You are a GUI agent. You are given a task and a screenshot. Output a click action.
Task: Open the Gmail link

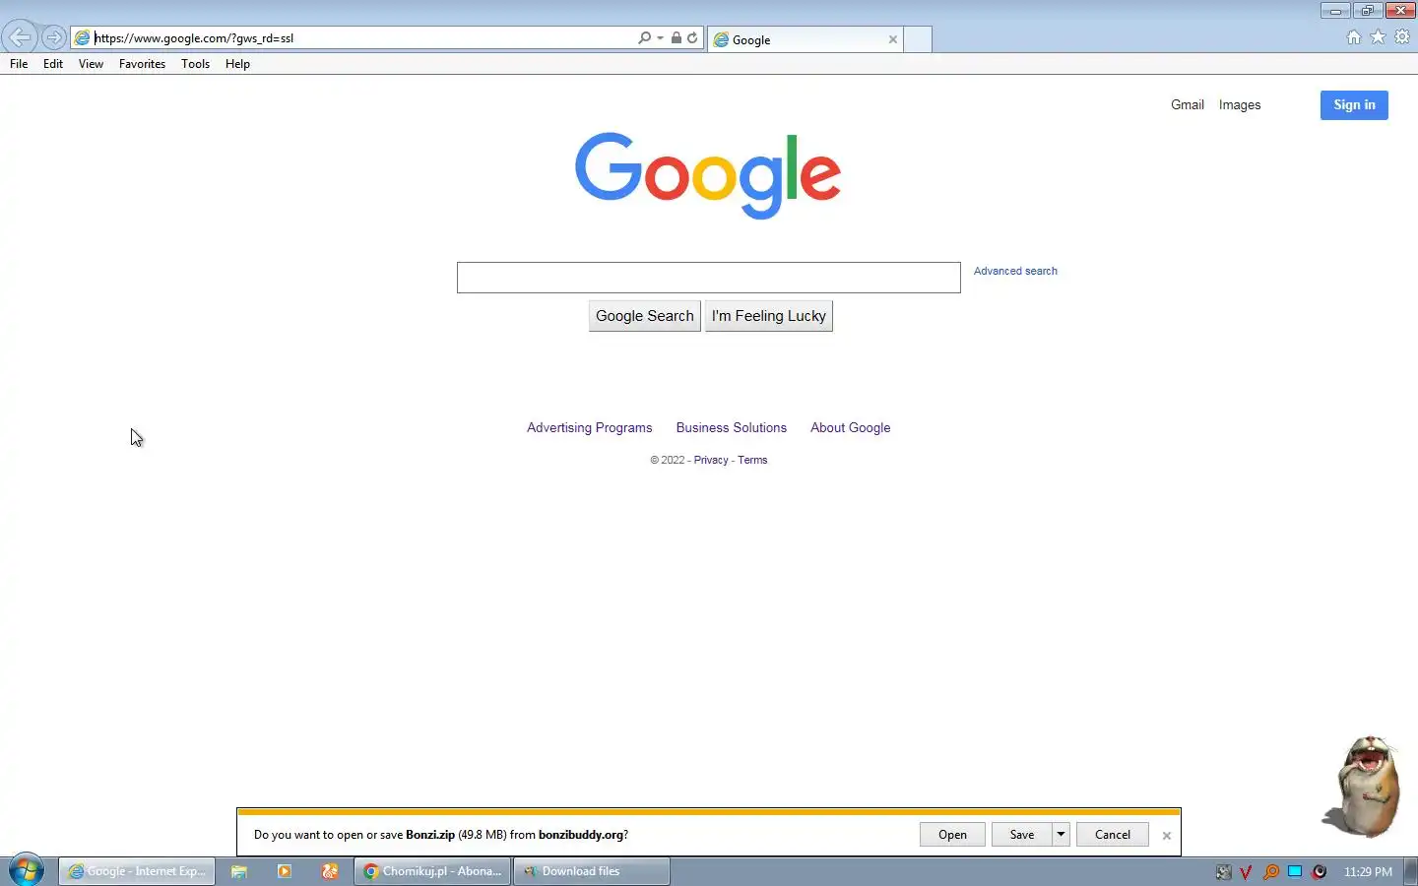coord(1188,105)
